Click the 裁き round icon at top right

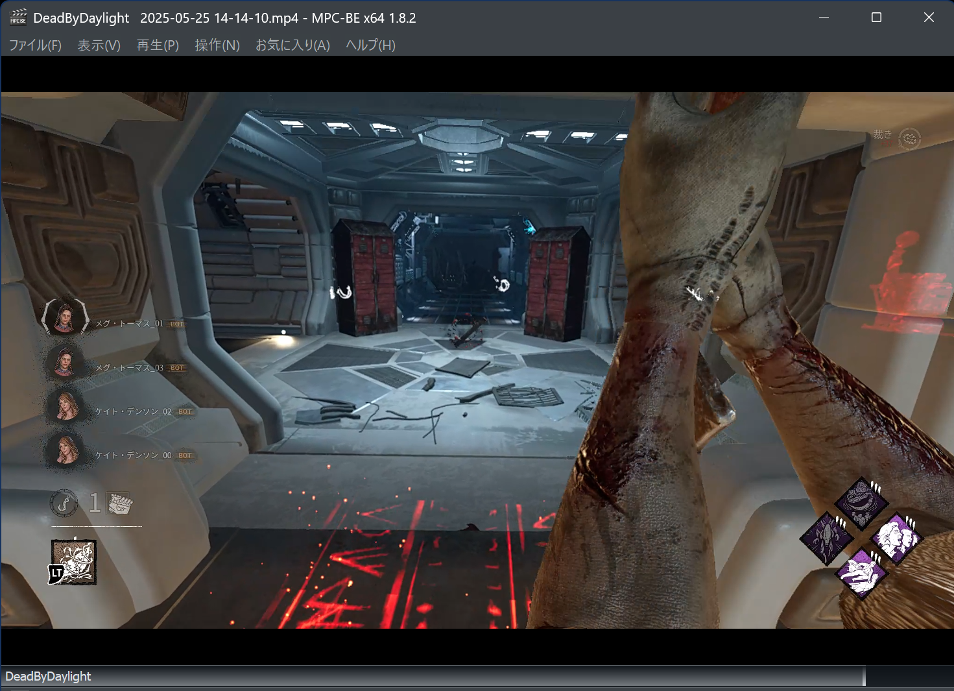(910, 138)
